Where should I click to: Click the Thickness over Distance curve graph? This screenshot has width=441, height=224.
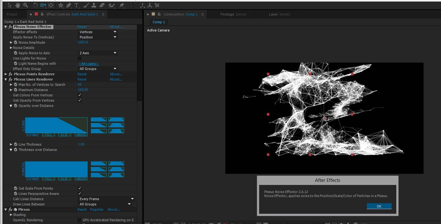(56, 169)
